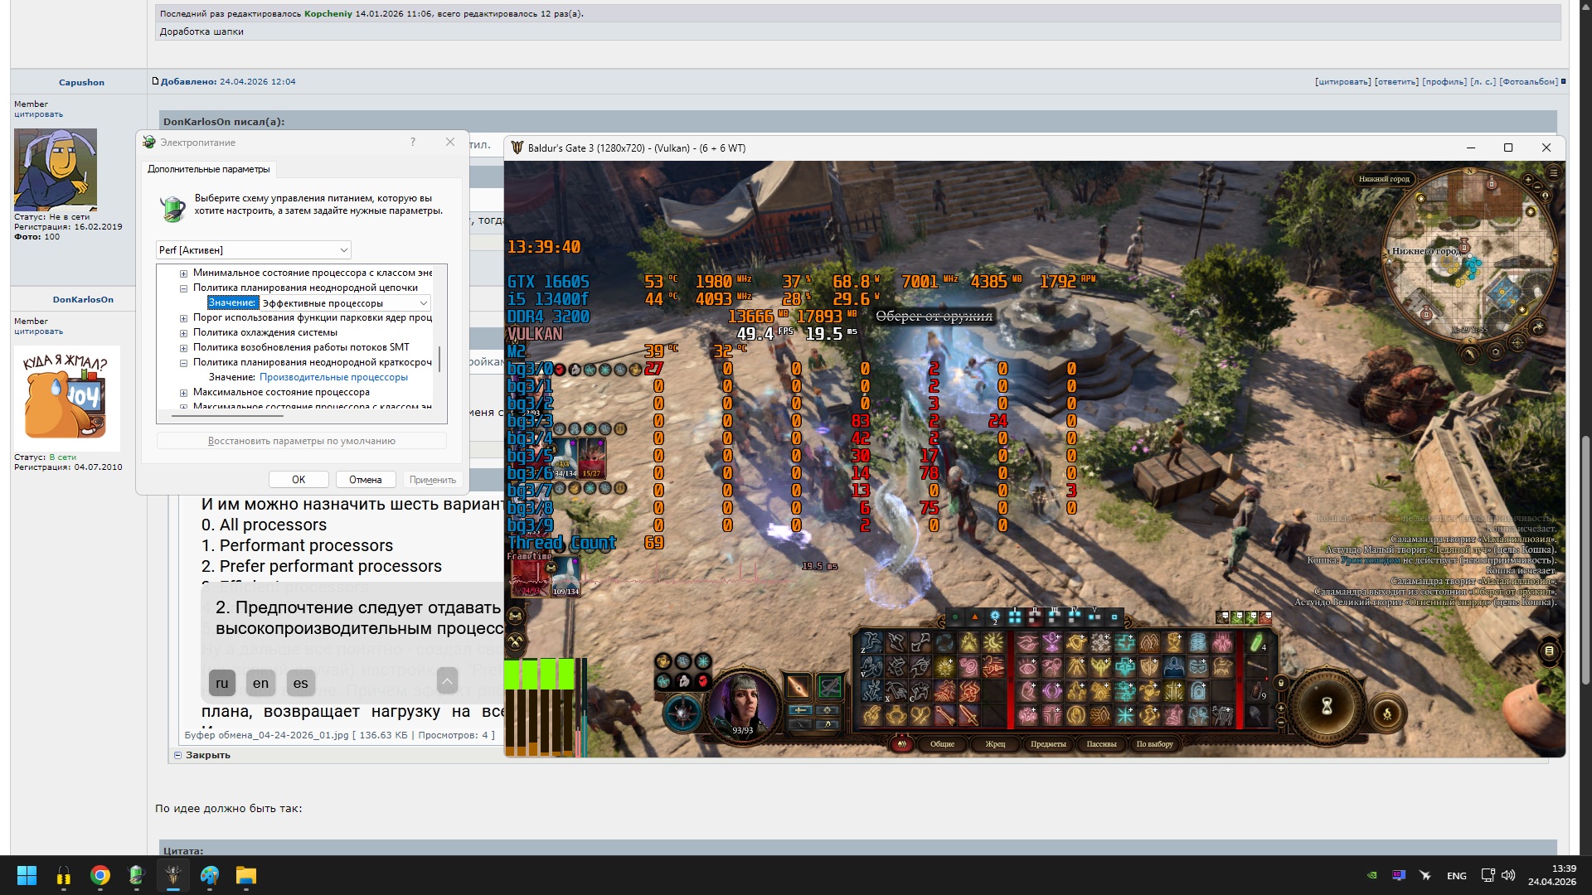1592x895 pixels.
Task: Open the combat log scroll icon
Action: [1549, 651]
